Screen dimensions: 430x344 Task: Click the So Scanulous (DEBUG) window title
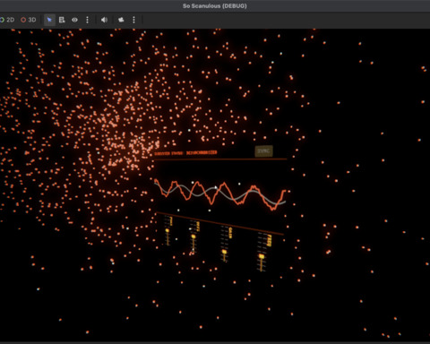tap(215, 5)
